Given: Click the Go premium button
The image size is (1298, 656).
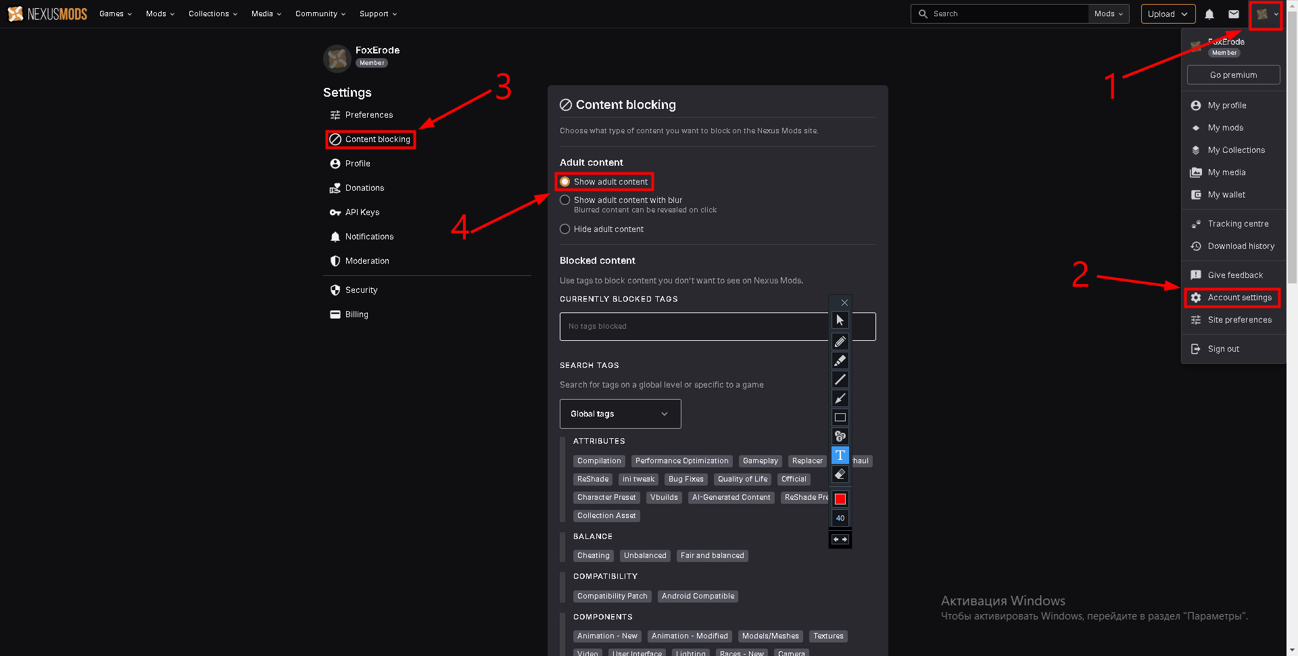Looking at the screenshot, I should 1233,75.
